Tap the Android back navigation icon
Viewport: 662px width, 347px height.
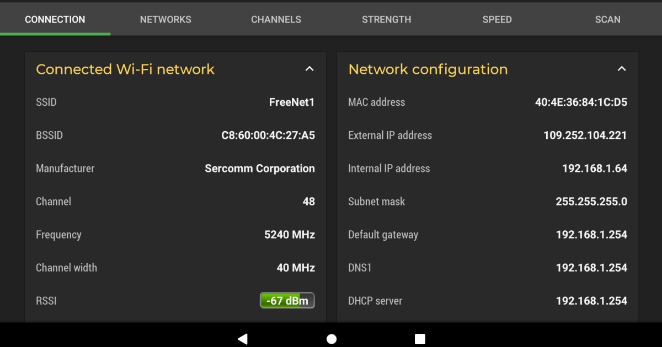click(x=243, y=338)
